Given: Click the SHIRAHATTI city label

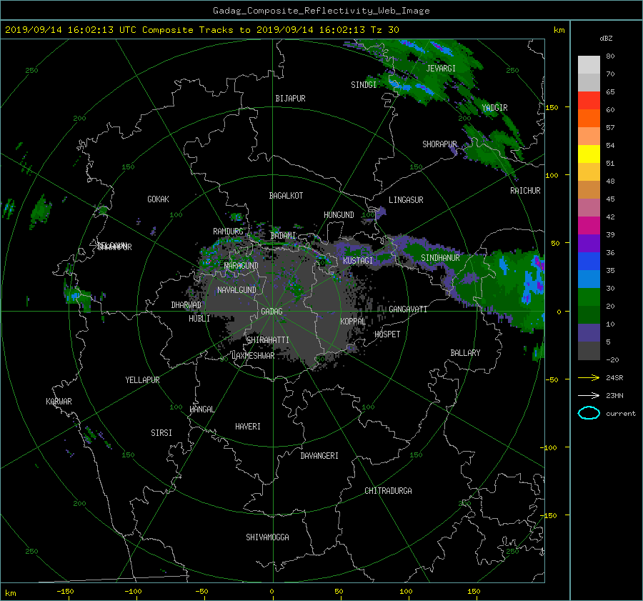Looking at the screenshot, I should pos(268,340).
